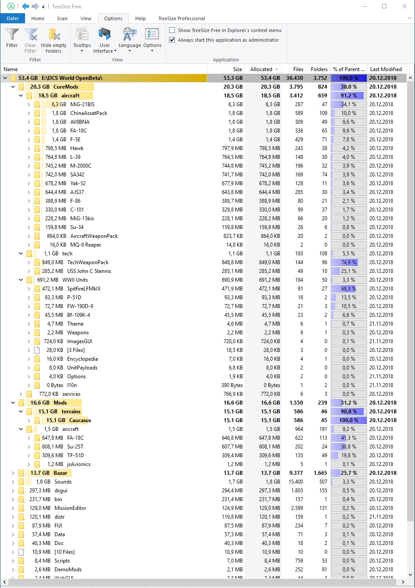Click the 74,9 % bar for TechWeaponPack
Screen dimensions: 415x588
coord(349,262)
